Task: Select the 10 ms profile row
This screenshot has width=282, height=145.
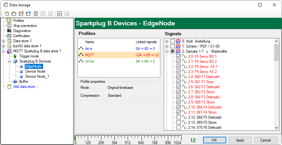Action: 119,61
